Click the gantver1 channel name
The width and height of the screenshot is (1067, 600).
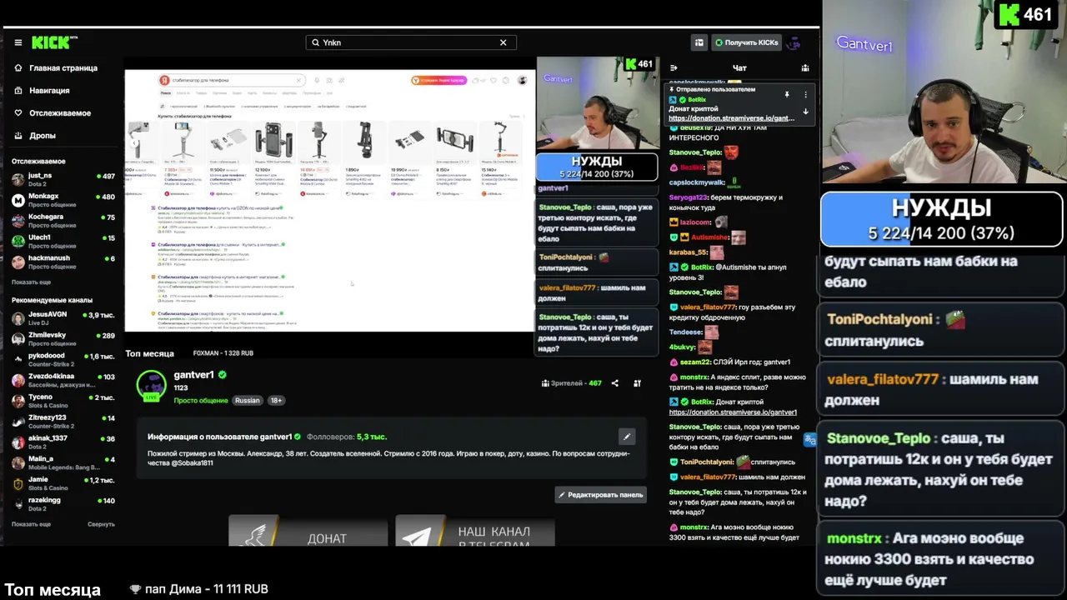click(x=194, y=375)
